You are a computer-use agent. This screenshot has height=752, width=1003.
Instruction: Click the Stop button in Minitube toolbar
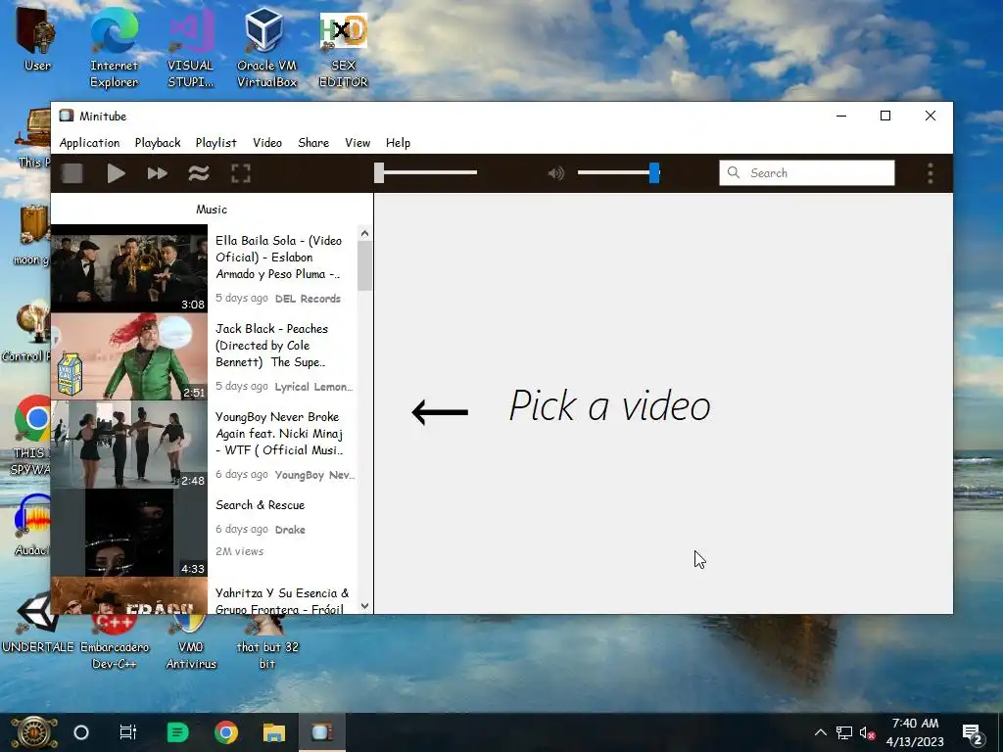pyautogui.click(x=72, y=173)
